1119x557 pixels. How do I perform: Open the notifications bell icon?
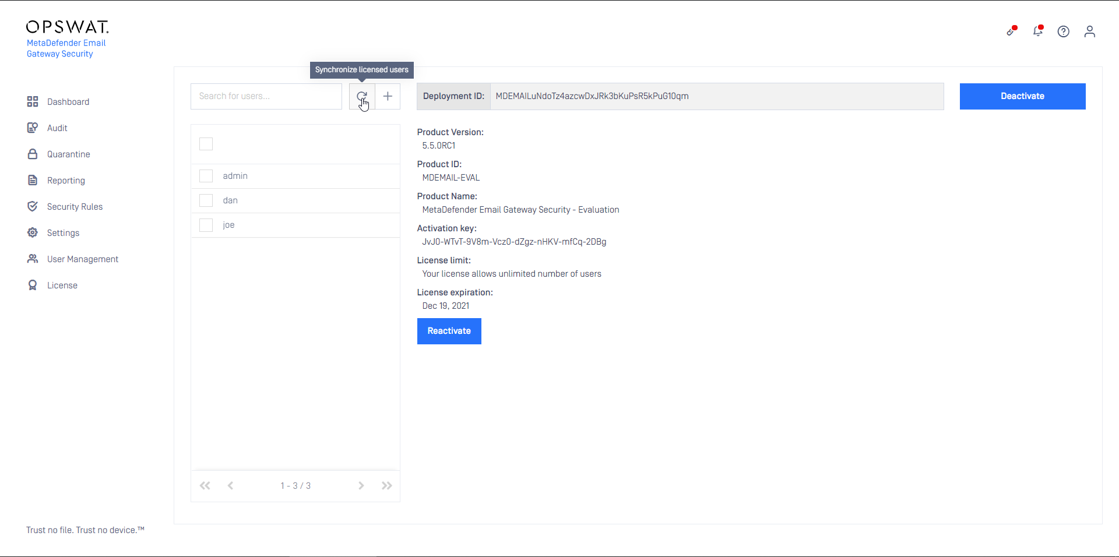pos(1038,31)
